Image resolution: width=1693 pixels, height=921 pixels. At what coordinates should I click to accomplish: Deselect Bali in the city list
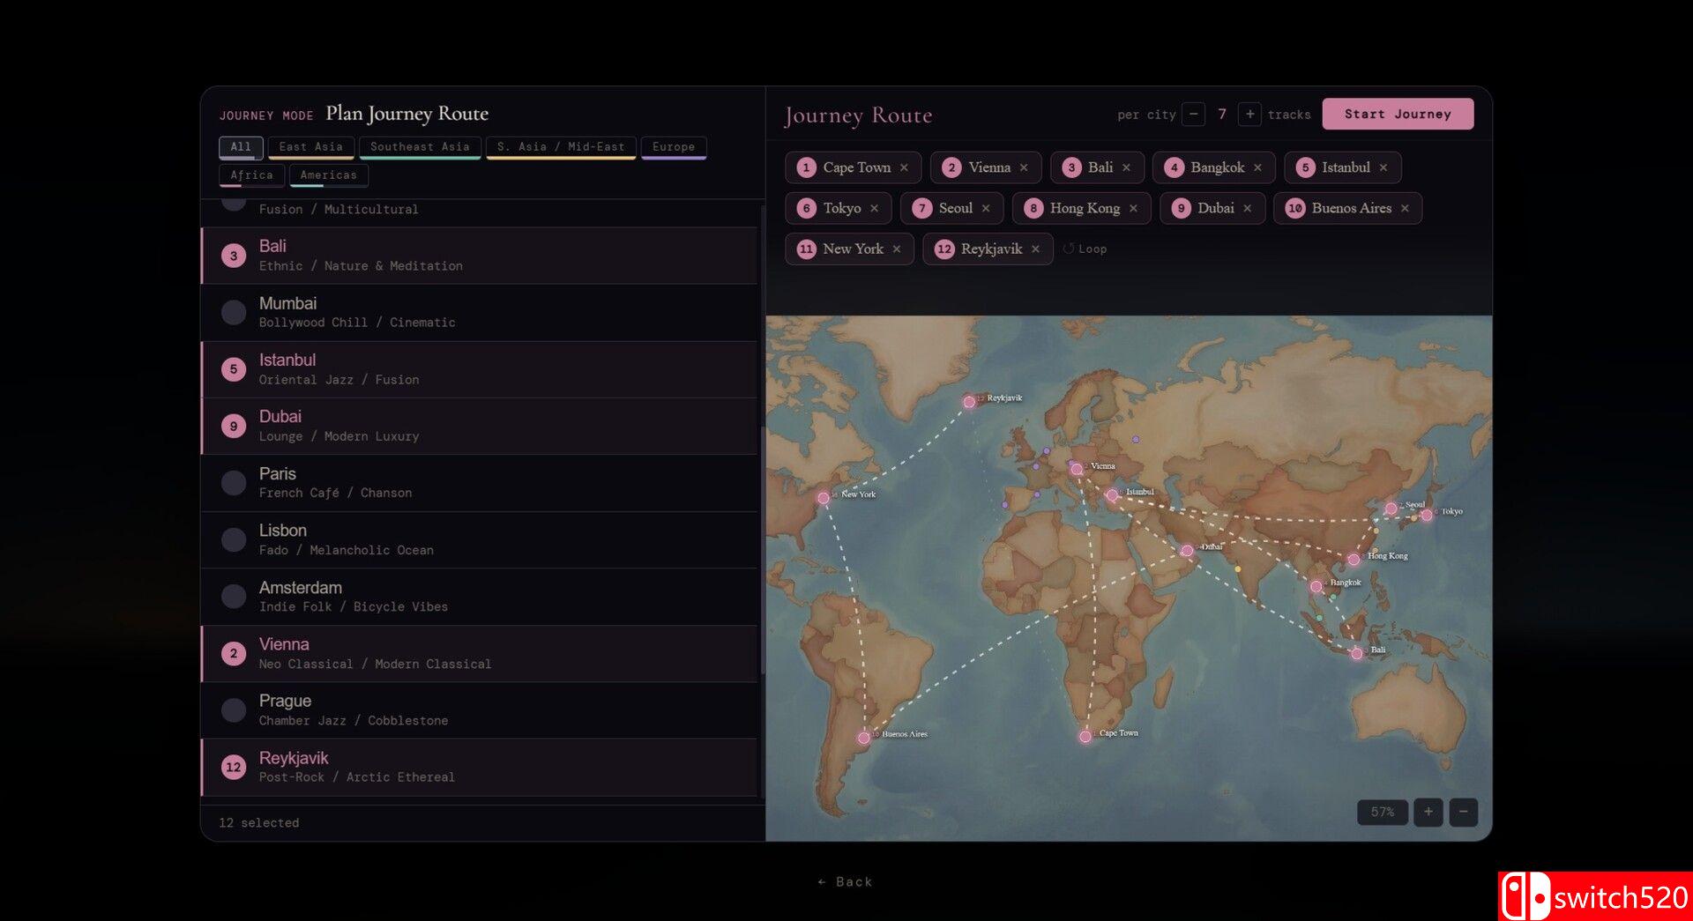click(x=480, y=256)
